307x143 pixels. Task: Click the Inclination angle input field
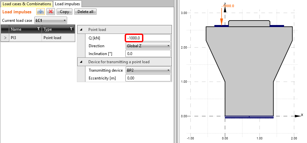pos(148,54)
